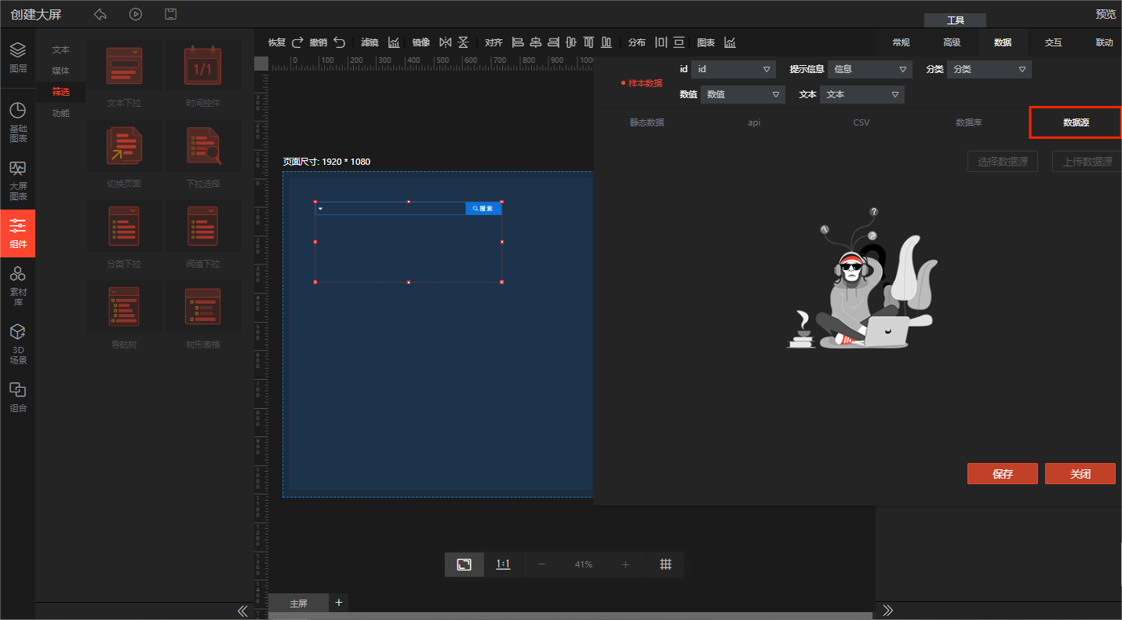1122x620 pixels.
Task: Click the zoom in plus control
Action: pyautogui.click(x=625, y=564)
